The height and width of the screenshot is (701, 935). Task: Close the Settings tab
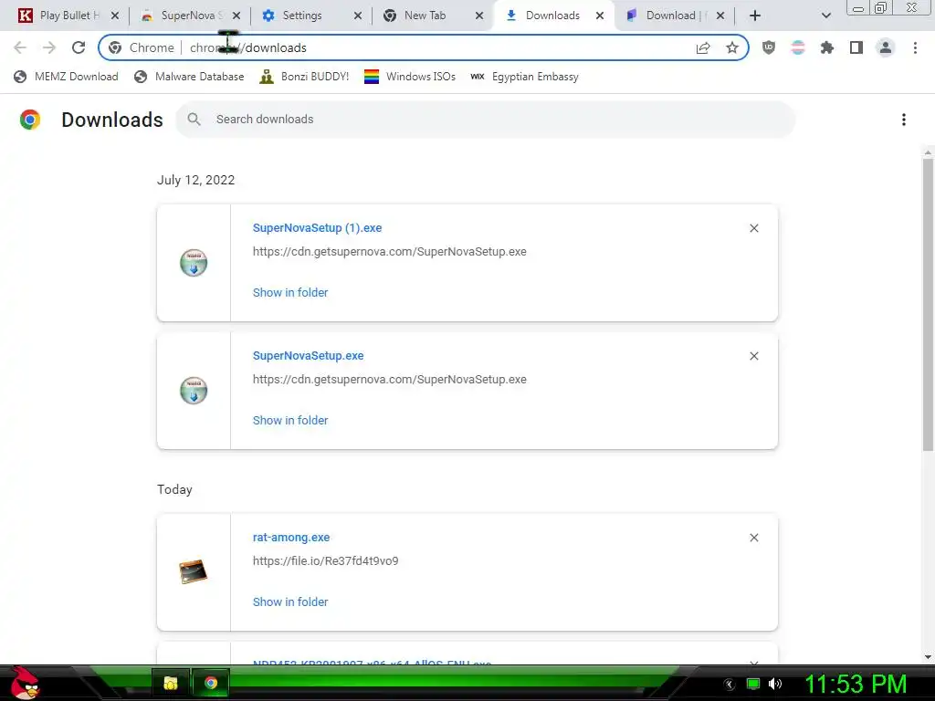click(x=357, y=16)
